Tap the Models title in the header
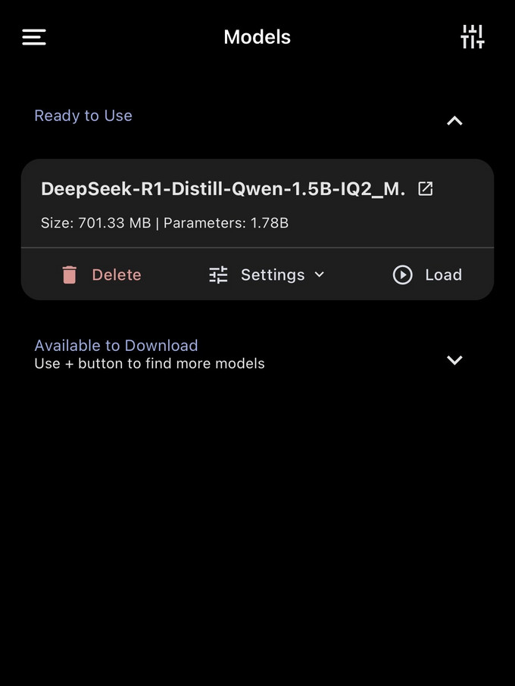515x686 pixels. click(x=257, y=36)
